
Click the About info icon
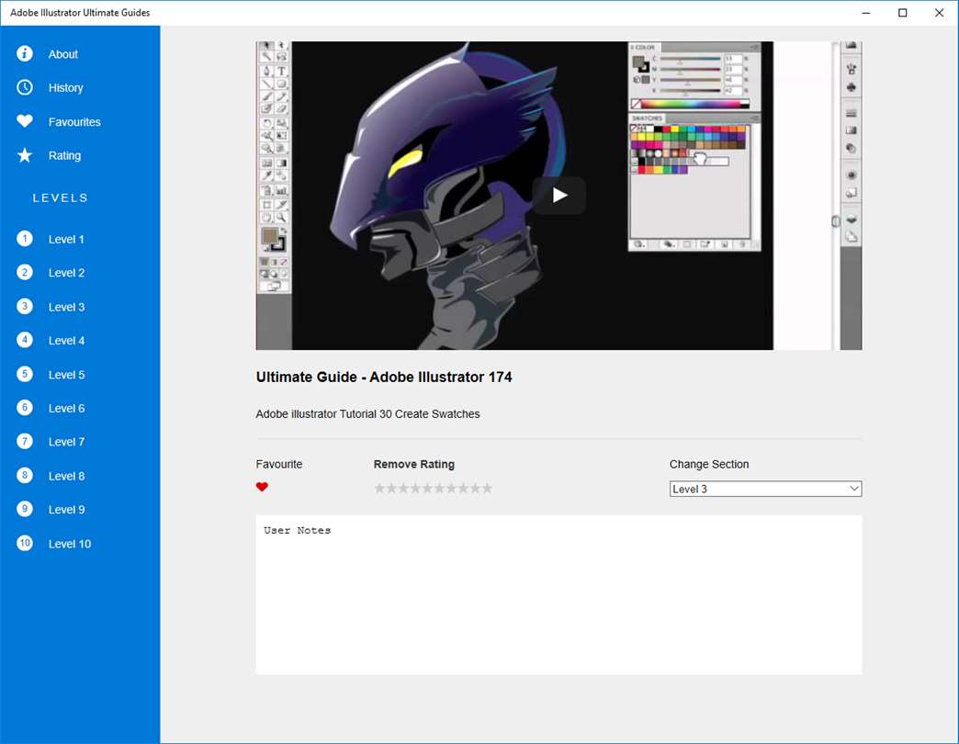pyautogui.click(x=25, y=54)
